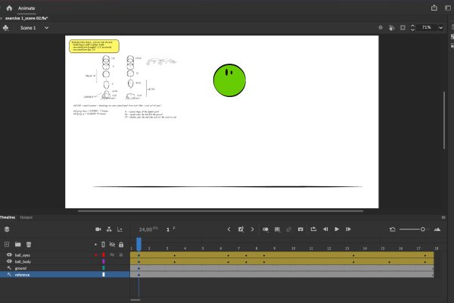Switch to the Timeline panel tab
Image resolution: width=454 pixels, height=303 pixels.
click(x=8, y=217)
